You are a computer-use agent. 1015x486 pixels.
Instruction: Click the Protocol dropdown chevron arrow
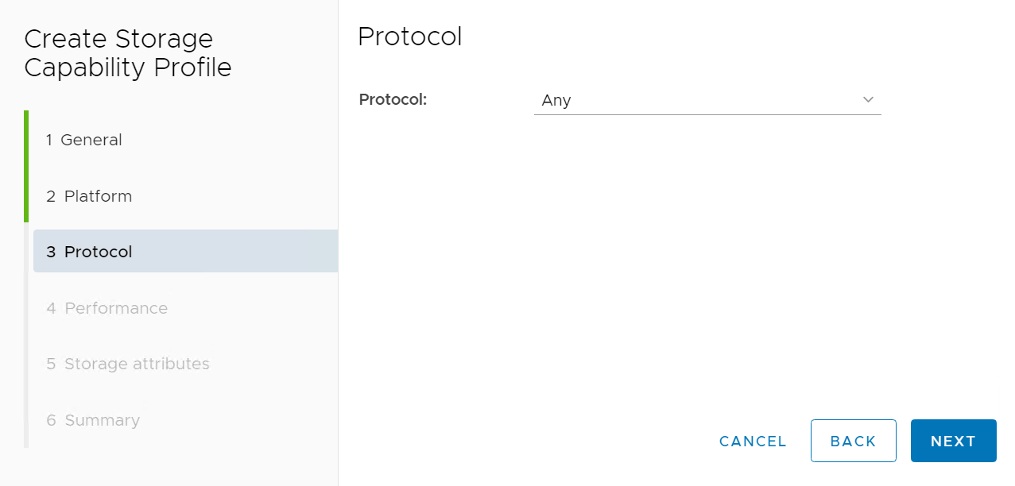[868, 100]
